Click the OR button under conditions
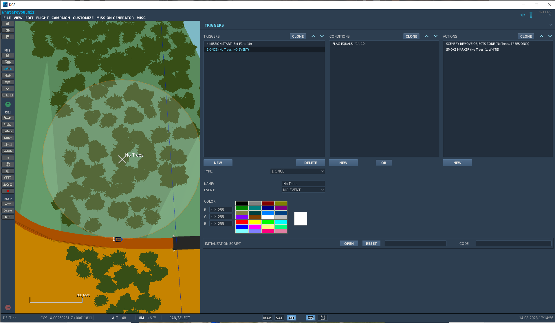Viewport: 555px width, 323px height. 384,163
